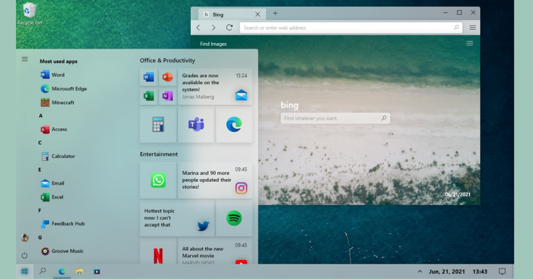Image resolution: width=533 pixels, height=279 pixels.
Task: Open the Twitter hottest topic tile
Action: pyautogui.click(x=177, y=218)
